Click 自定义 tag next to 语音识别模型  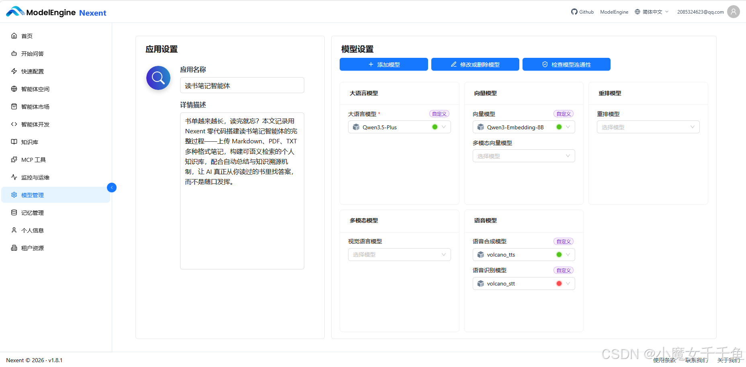coord(564,270)
